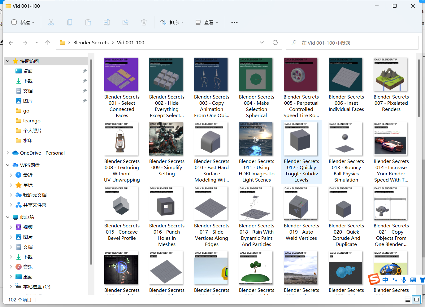Image resolution: width=425 pixels, height=307 pixels.
Task: Open the 排序 sort dropdown
Action: coord(172,22)
